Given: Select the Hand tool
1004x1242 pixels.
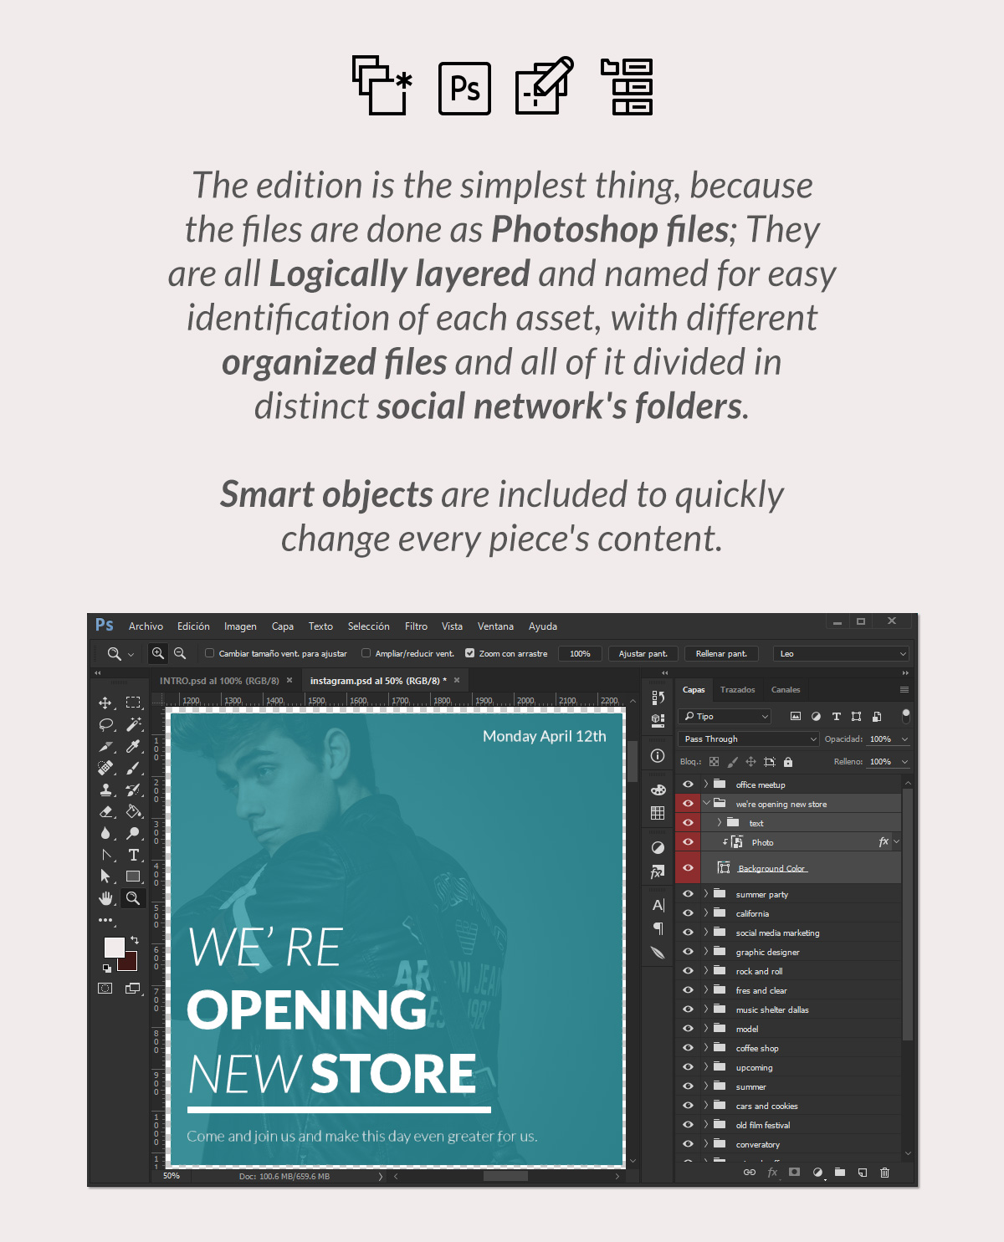Looking at the screenshot, I should point(105,898).
